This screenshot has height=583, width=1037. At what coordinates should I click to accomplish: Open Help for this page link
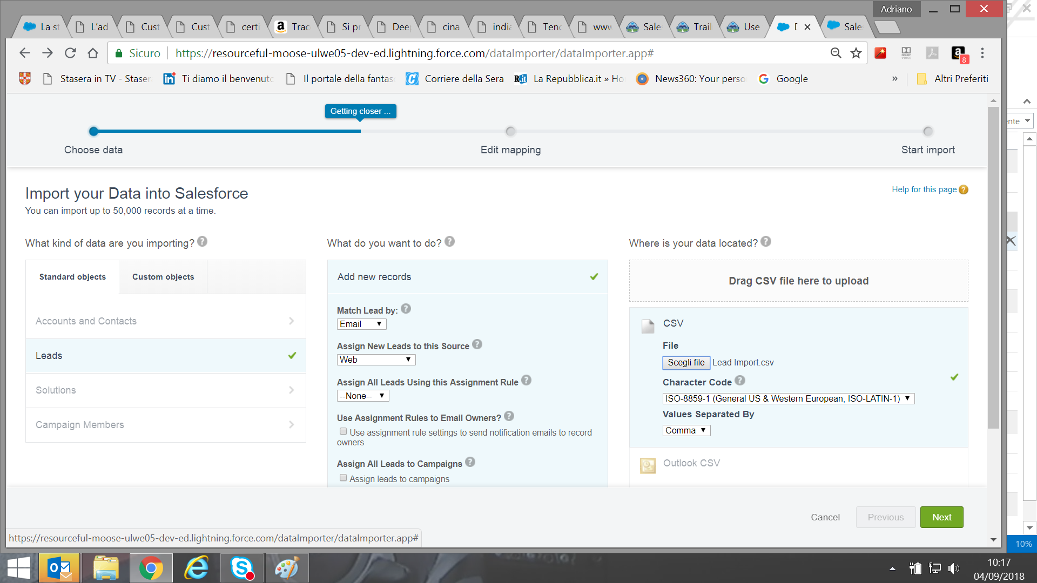924,189
